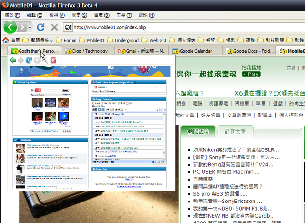Open the 好友名單 link

tap(211, 115)
